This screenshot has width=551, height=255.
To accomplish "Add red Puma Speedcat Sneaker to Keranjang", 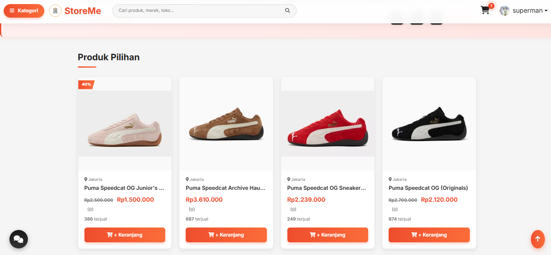I will point(328,235).
